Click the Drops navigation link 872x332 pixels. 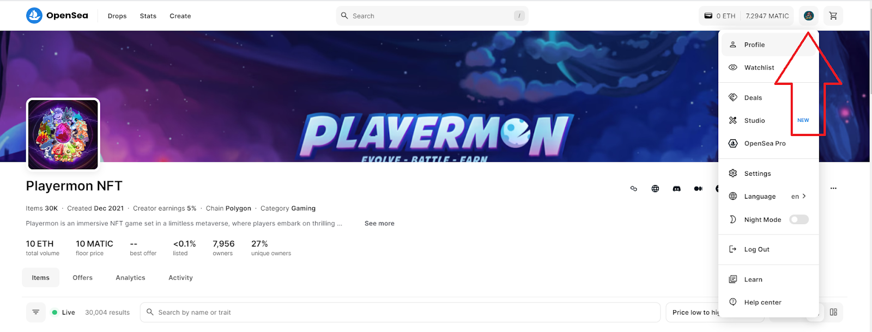pos(117,16)
